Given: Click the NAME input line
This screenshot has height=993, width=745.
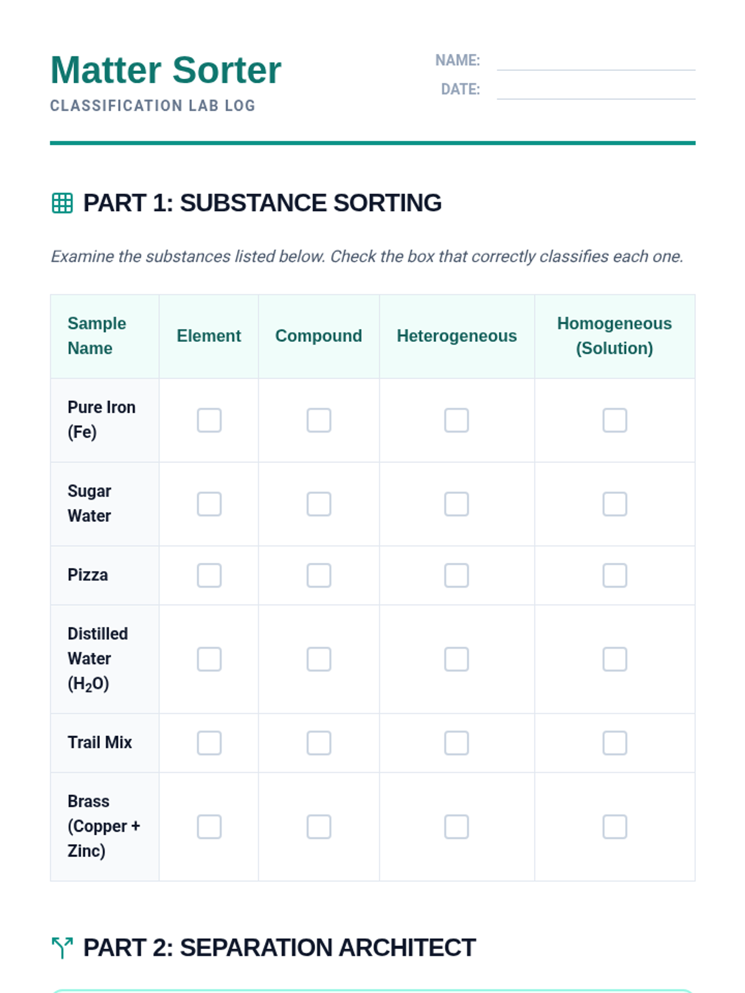Looking at the screenshot, I should (595, 61).
